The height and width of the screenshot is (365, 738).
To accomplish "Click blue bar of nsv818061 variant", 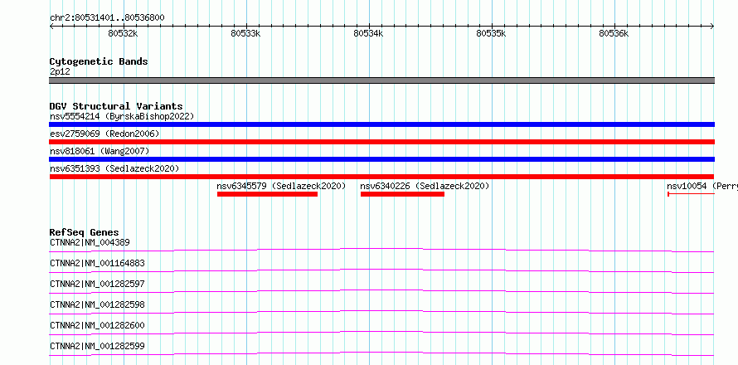I will coord(381,159).
